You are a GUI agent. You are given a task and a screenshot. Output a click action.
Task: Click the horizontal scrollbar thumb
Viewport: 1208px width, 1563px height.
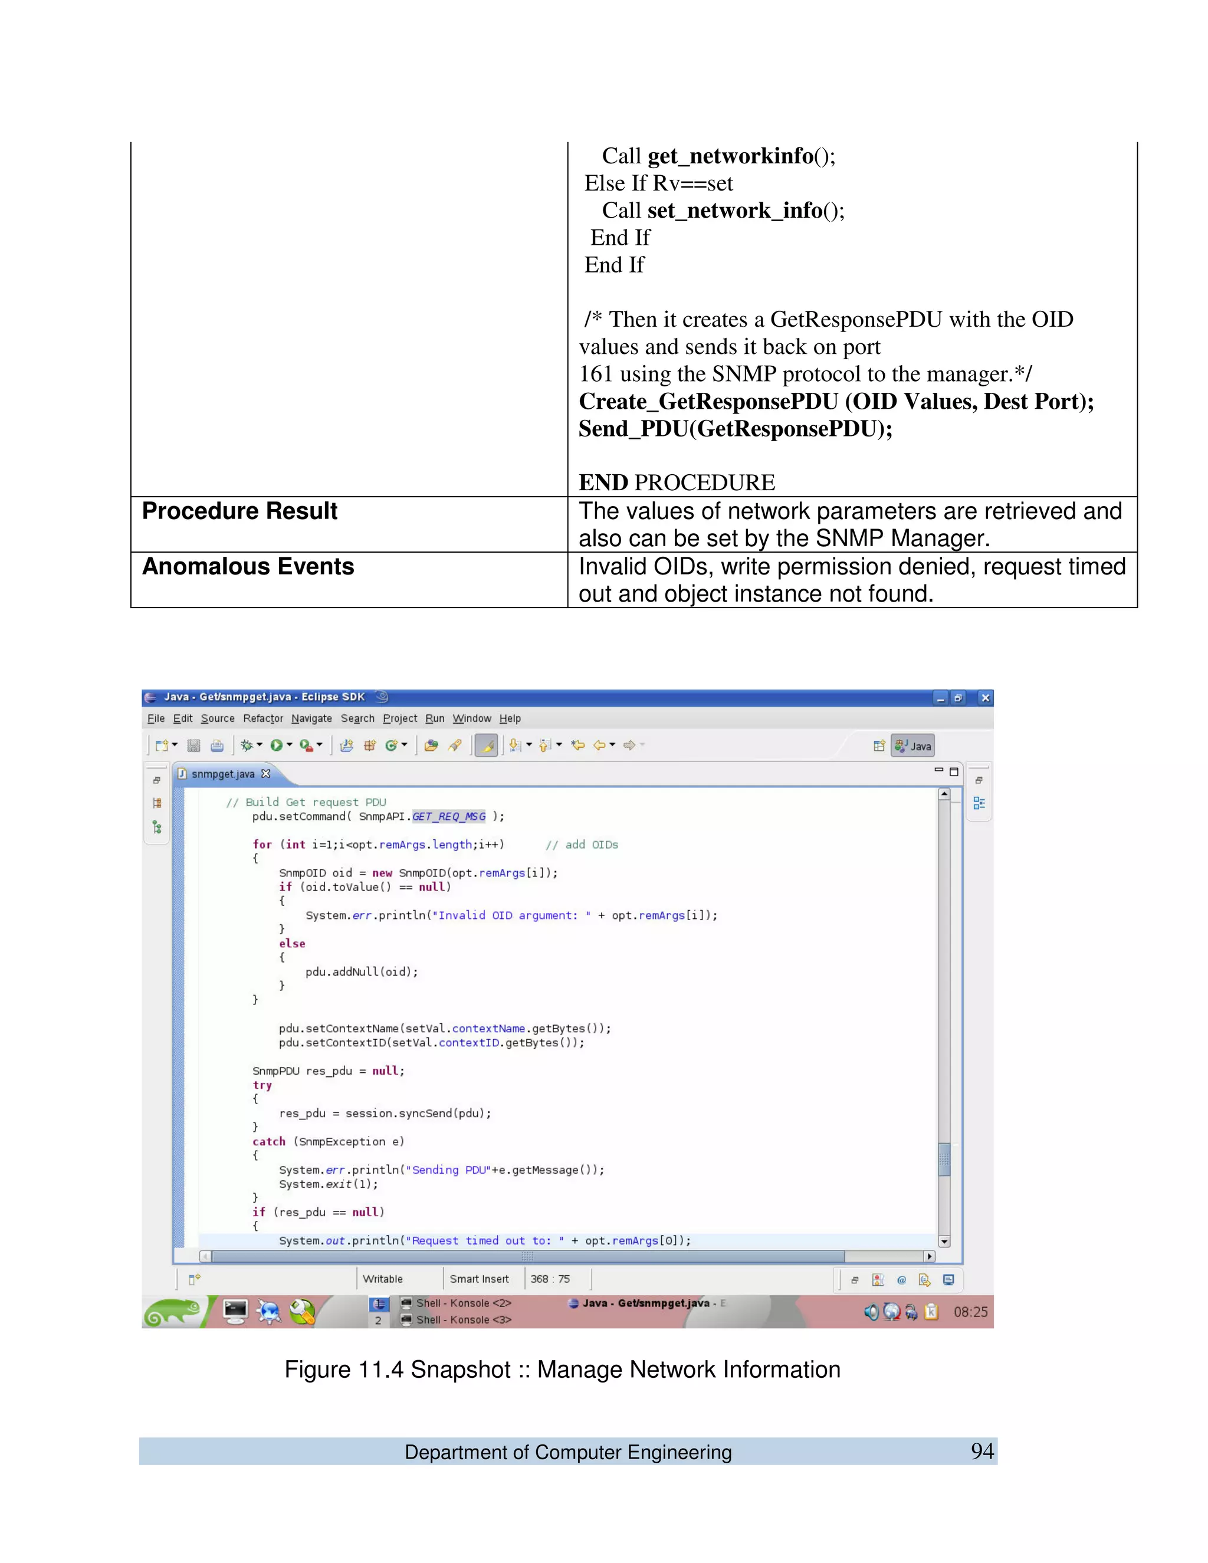tap(528, 1257)
